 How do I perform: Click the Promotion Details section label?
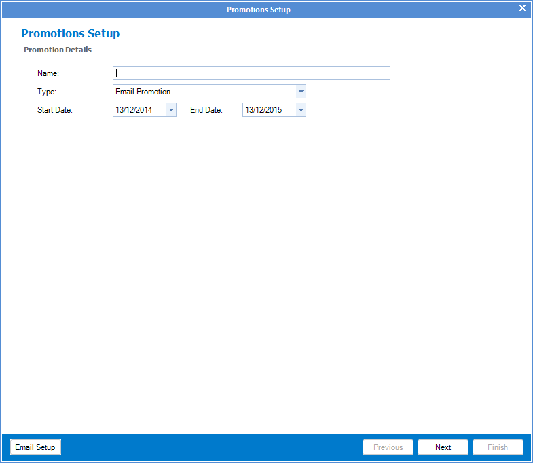tap(58, 50)
